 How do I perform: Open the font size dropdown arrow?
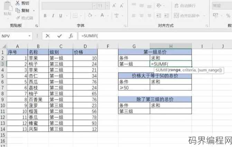[108, 6]
